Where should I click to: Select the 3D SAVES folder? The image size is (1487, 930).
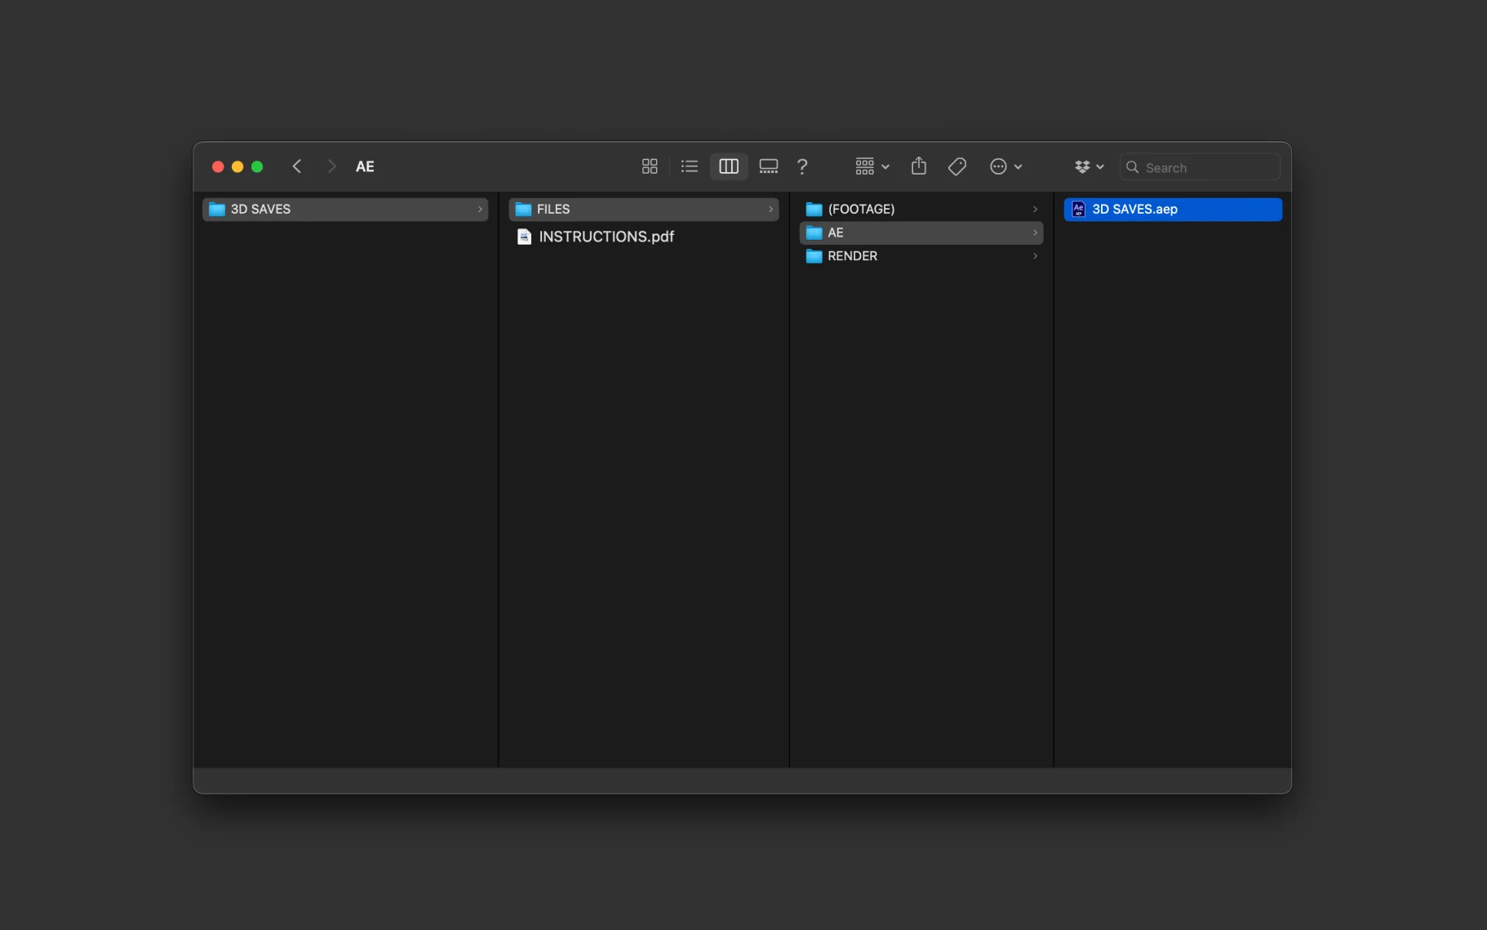[261, 209]
